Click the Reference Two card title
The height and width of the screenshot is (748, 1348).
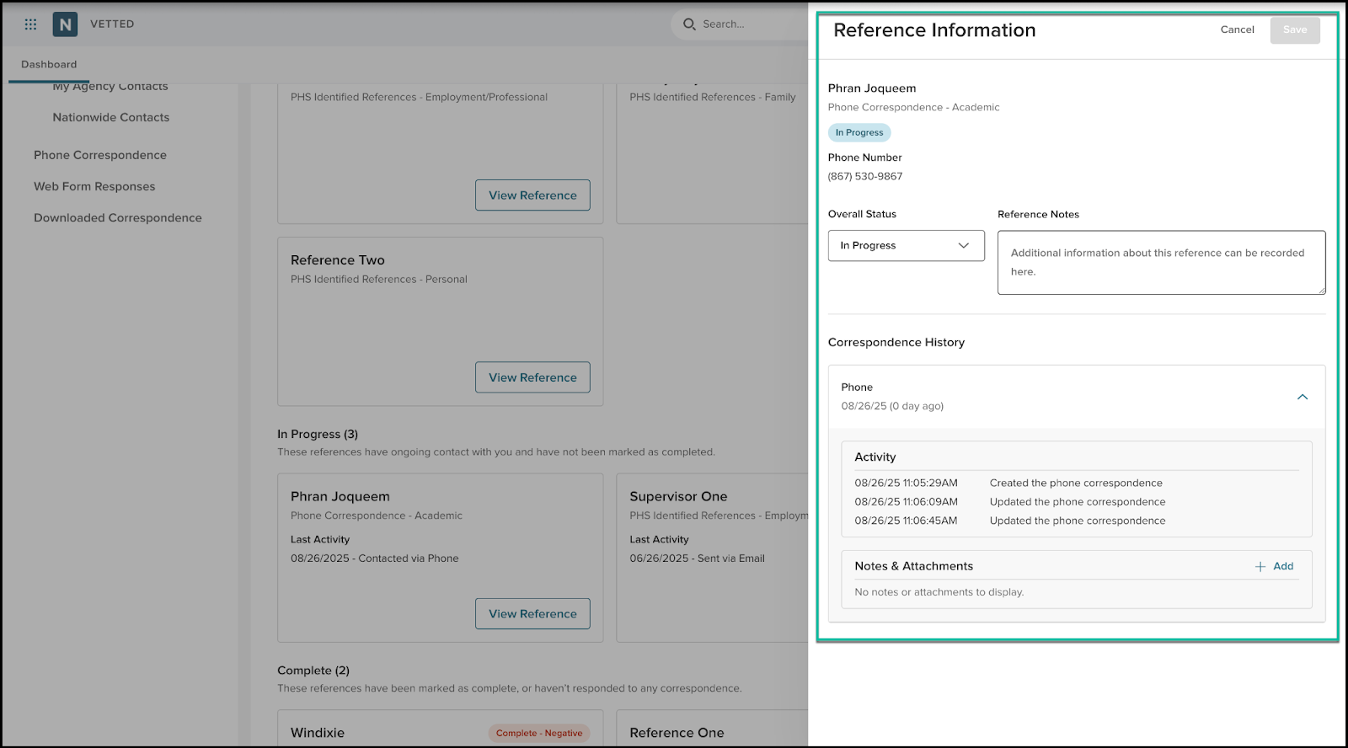338,260
